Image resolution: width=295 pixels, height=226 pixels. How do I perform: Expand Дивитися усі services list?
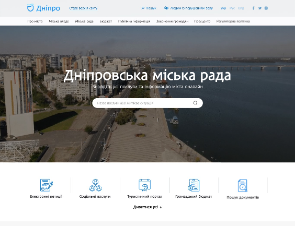click(147, 207)
